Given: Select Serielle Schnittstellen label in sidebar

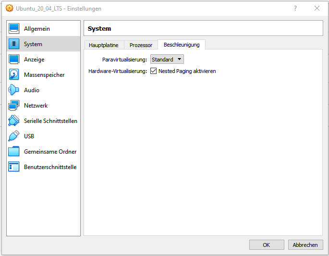Looking at the screenshot, I should click(50, 121).
